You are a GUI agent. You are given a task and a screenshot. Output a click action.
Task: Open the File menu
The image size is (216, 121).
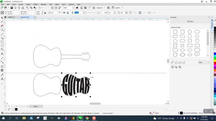[3, 4]
